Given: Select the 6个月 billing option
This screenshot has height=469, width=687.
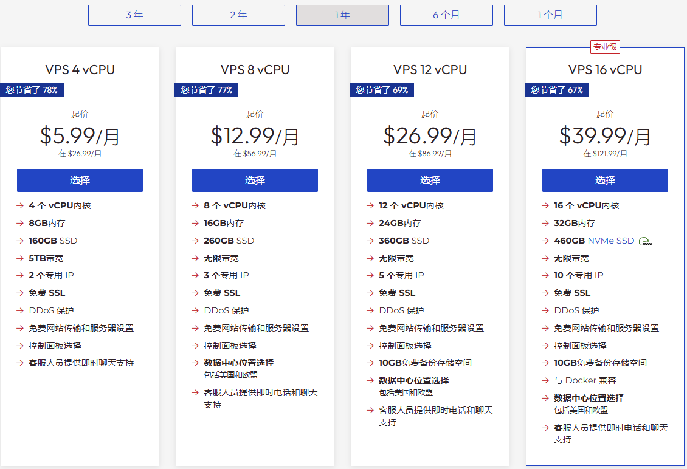Looking at the screenshot, I should (446, 15).
